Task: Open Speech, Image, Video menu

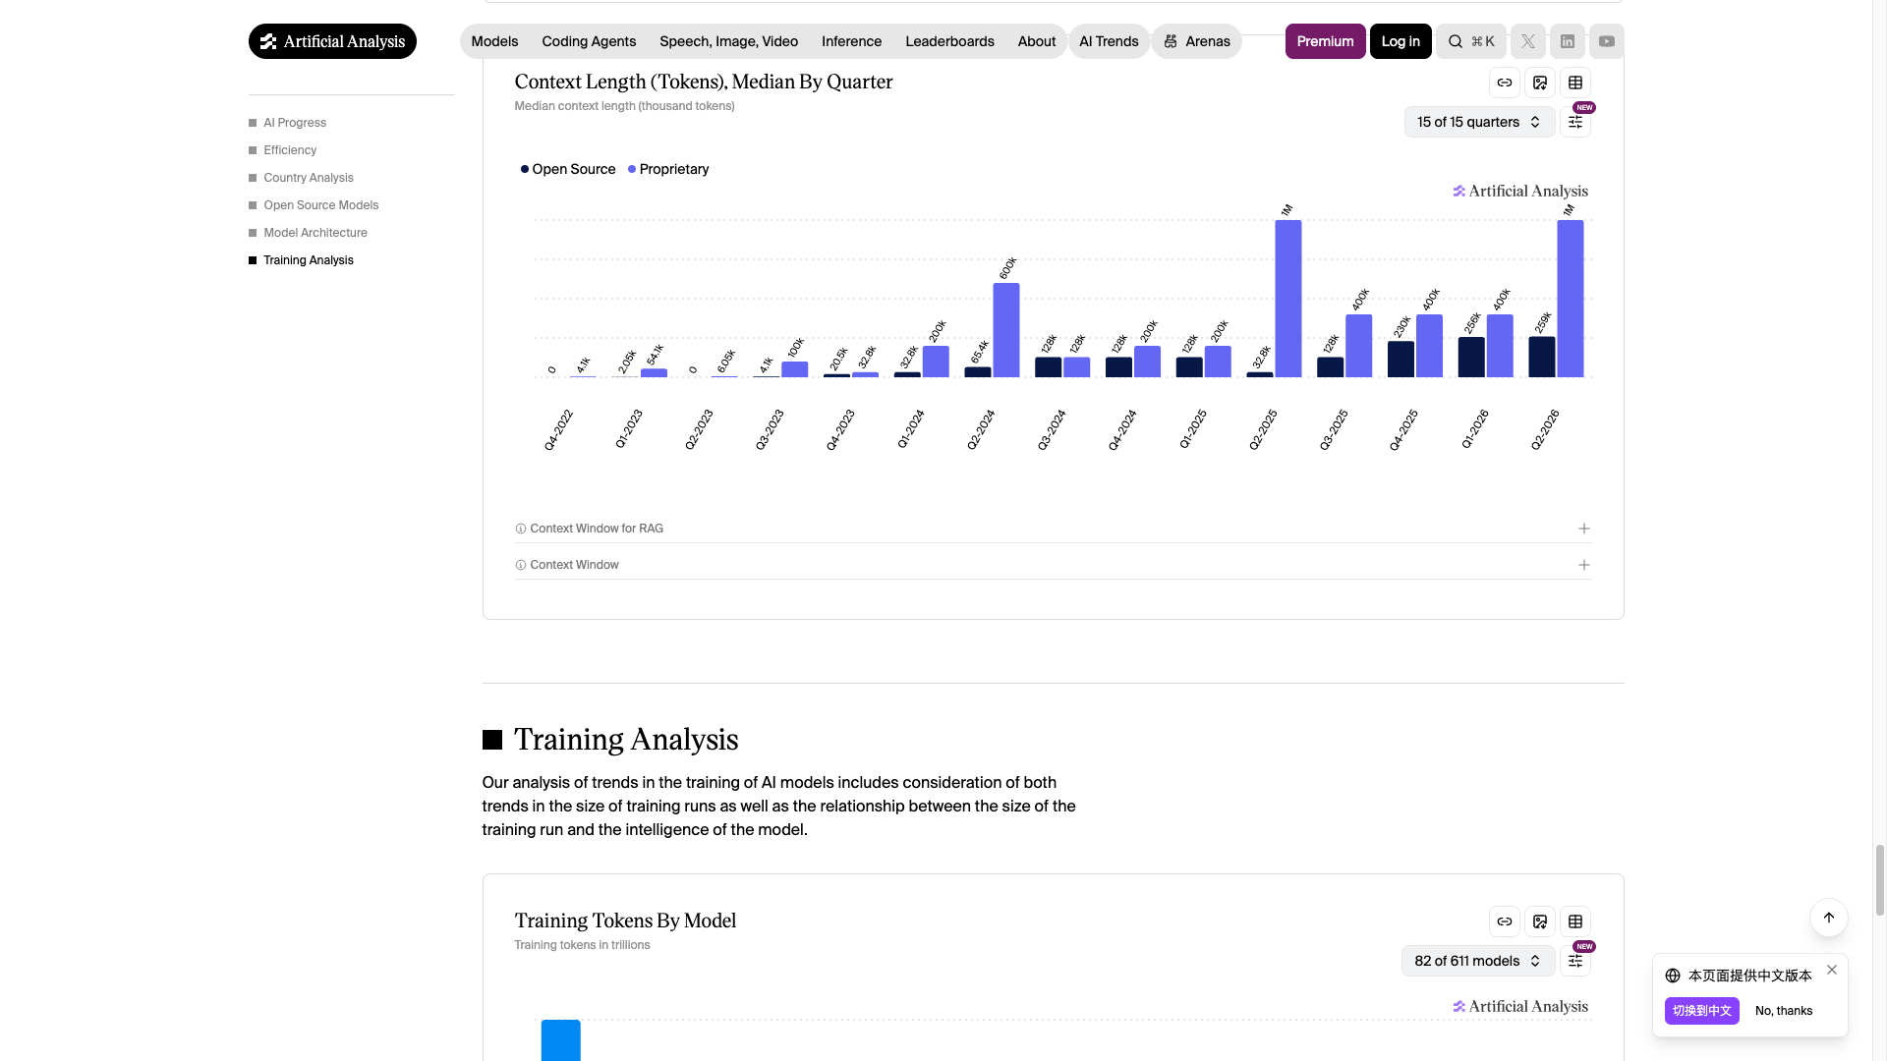Action: point(728,41)
